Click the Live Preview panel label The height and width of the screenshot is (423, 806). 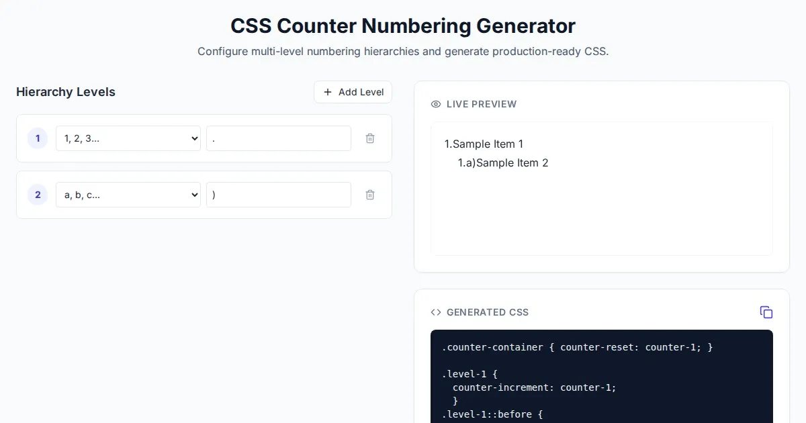click(481, 104)
